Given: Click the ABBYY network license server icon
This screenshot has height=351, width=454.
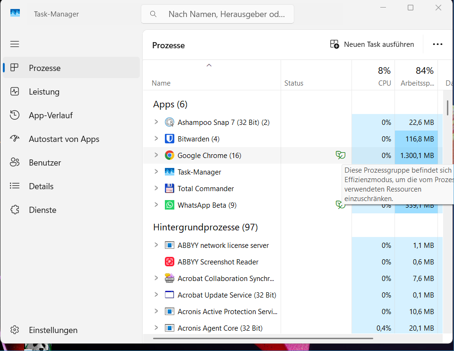Looking at the screenshot, I should point(170,245).
